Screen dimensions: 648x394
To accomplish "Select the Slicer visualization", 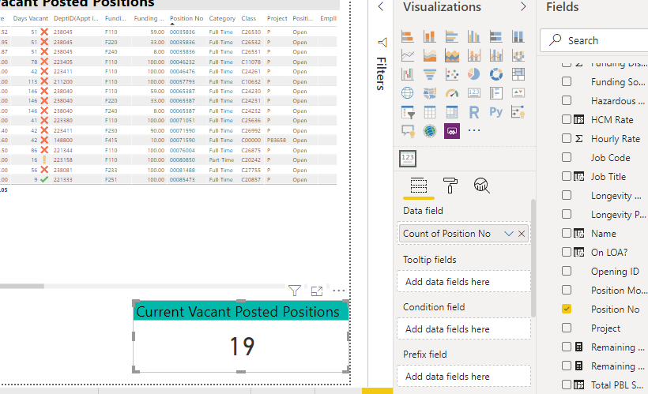I will [408, 112].
